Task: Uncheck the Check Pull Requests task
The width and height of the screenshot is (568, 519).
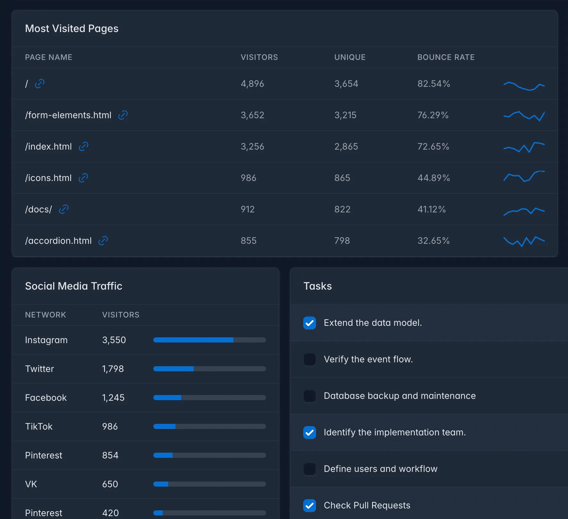Action: click(310, 506)
